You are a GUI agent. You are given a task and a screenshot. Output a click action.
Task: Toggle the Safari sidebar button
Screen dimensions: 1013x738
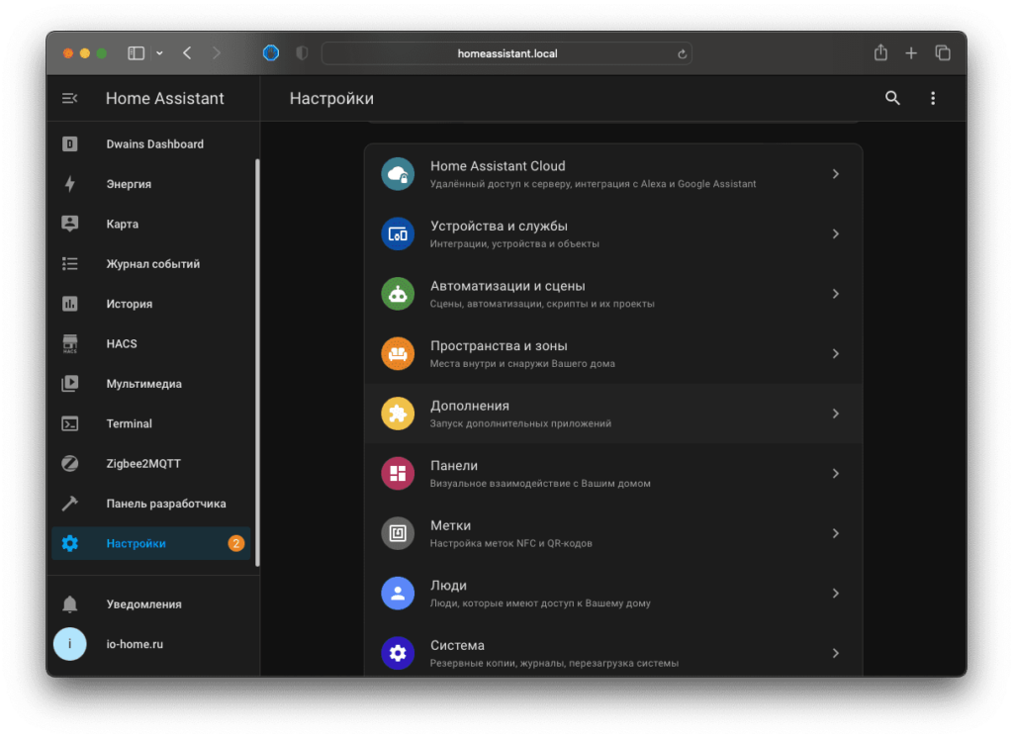coord(136,53)
